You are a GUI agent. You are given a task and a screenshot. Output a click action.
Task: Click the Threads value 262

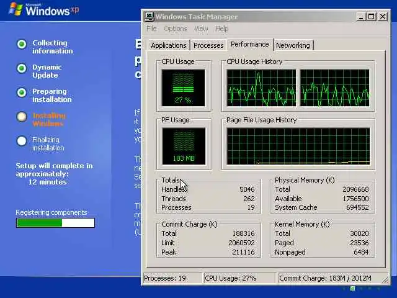coord(249,199)
